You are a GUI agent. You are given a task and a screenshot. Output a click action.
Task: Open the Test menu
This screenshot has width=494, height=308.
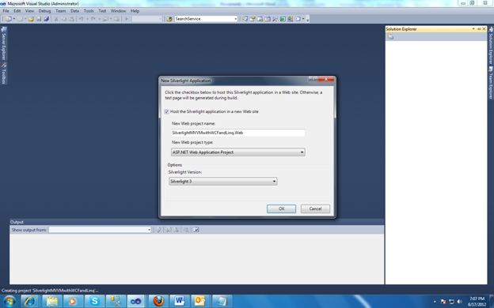coord(102,11)
